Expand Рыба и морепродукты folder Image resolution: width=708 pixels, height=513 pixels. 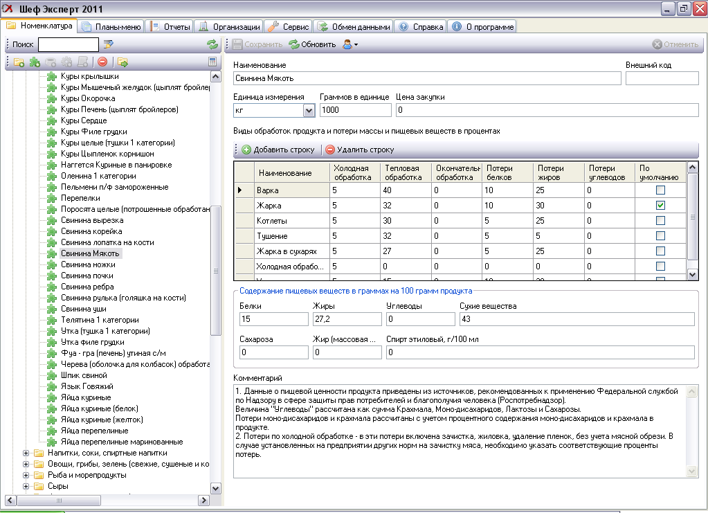tap(26, 475)
